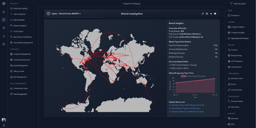Open Corporate Governance

click(x=20, y=60)
